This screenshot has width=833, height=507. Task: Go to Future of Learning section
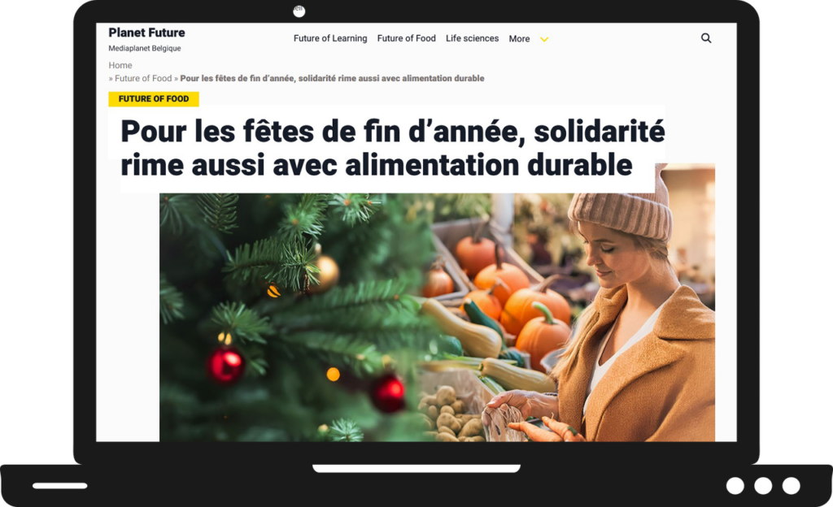(330, 38)
